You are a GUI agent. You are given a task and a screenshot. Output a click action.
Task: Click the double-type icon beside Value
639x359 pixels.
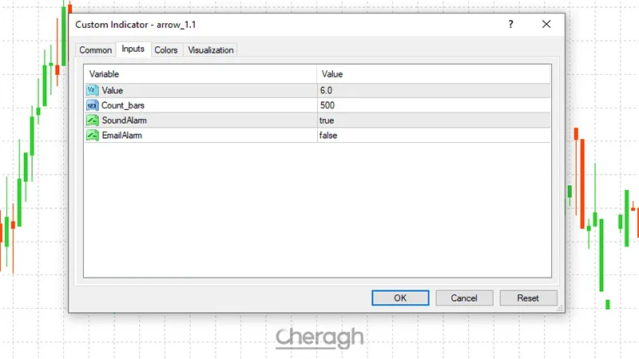(x=93, y=90)
